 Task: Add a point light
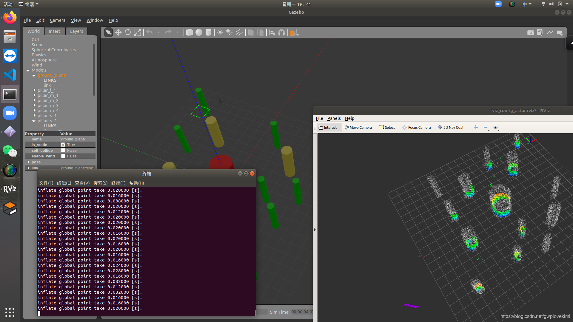(220, 32)
